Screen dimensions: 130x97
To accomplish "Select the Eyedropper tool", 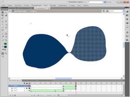I will (3, 37).
